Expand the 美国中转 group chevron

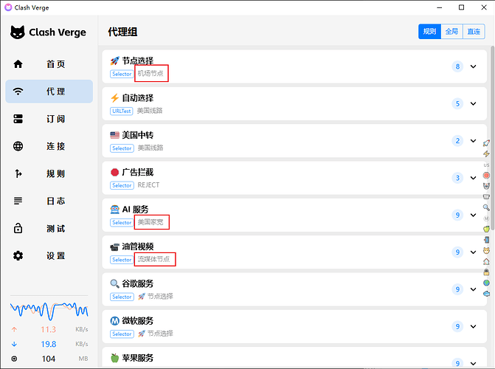coord(473,141)
